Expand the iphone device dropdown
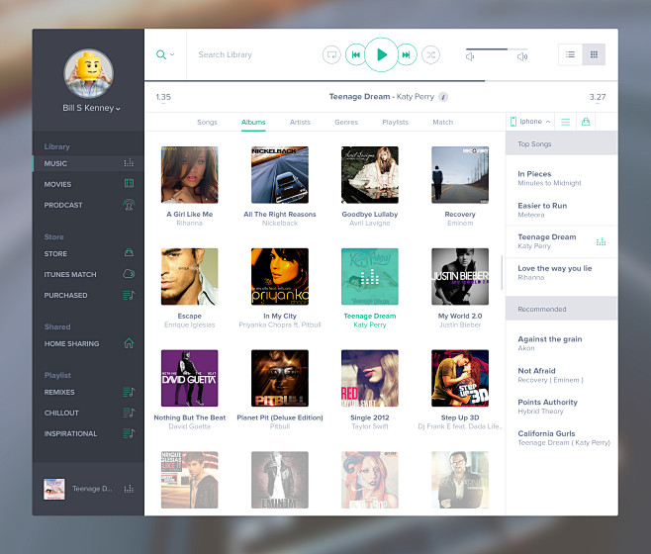Image resolution: width=651 pixels, height=554 pixels. (x=530, y=122)
